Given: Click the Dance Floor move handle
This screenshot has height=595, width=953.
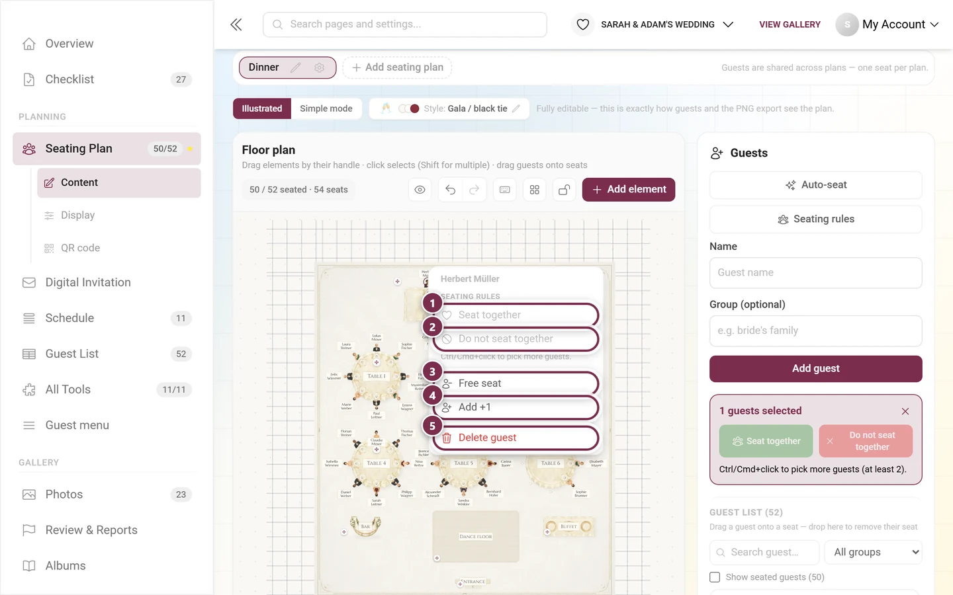Looking at the screenshot, I should (437, 558).
